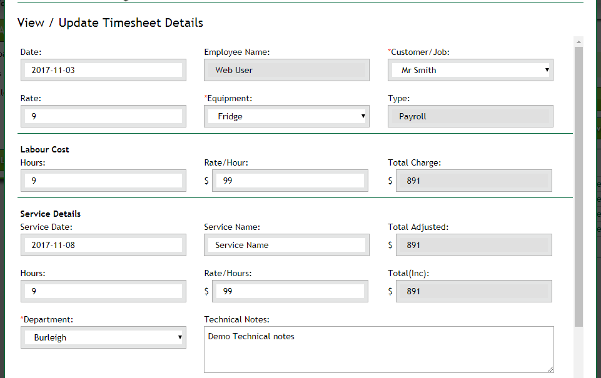
Task: Click inside the Technical Notes text area
Action: tap(378, 350)
